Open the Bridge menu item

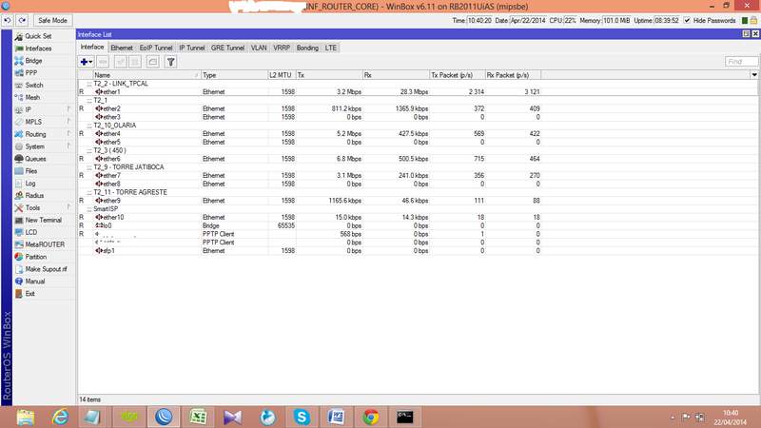pyautogui.click(x=33, y=61)
